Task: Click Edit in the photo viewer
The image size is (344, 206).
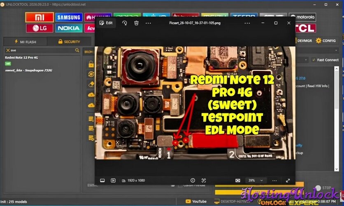Action: click(106, 23)
